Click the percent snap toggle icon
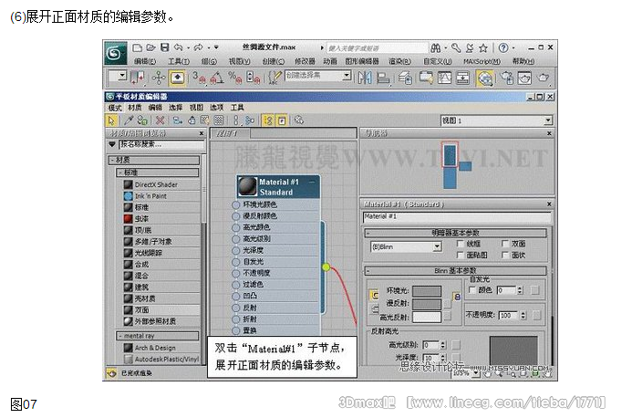 click(x=234, y=77)
